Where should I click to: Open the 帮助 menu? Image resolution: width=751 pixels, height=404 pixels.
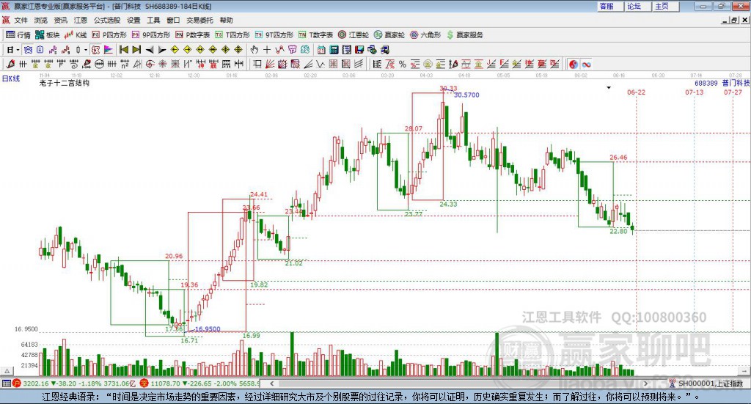click(x=226, y=20)
